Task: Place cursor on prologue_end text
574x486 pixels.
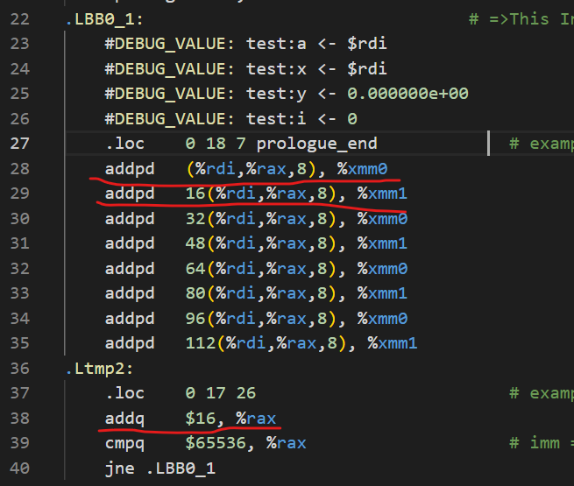Action: pos(316,144)
